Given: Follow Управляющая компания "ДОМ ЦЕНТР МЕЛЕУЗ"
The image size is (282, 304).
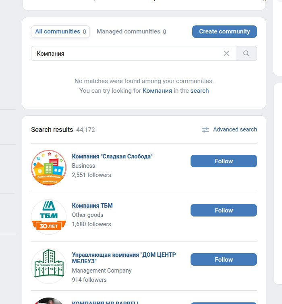Looking at the screenshot, I should pyautogui.click(x=224, y=260).
